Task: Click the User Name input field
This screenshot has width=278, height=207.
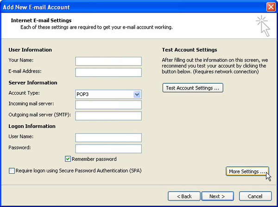Action: (x=108, y=138)
